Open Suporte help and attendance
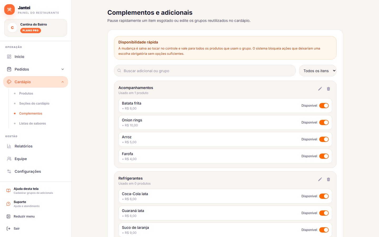 coord(36,204)
